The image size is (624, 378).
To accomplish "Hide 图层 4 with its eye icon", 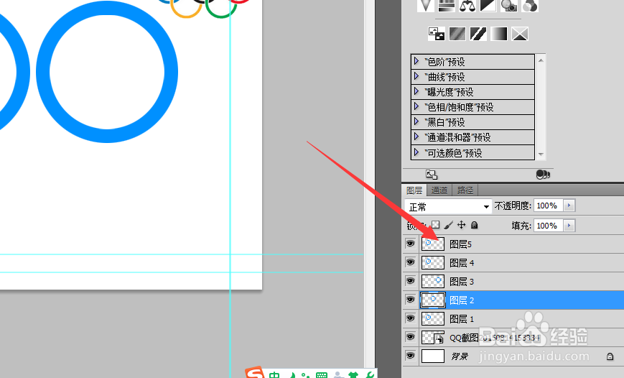I will pos(410,262).
